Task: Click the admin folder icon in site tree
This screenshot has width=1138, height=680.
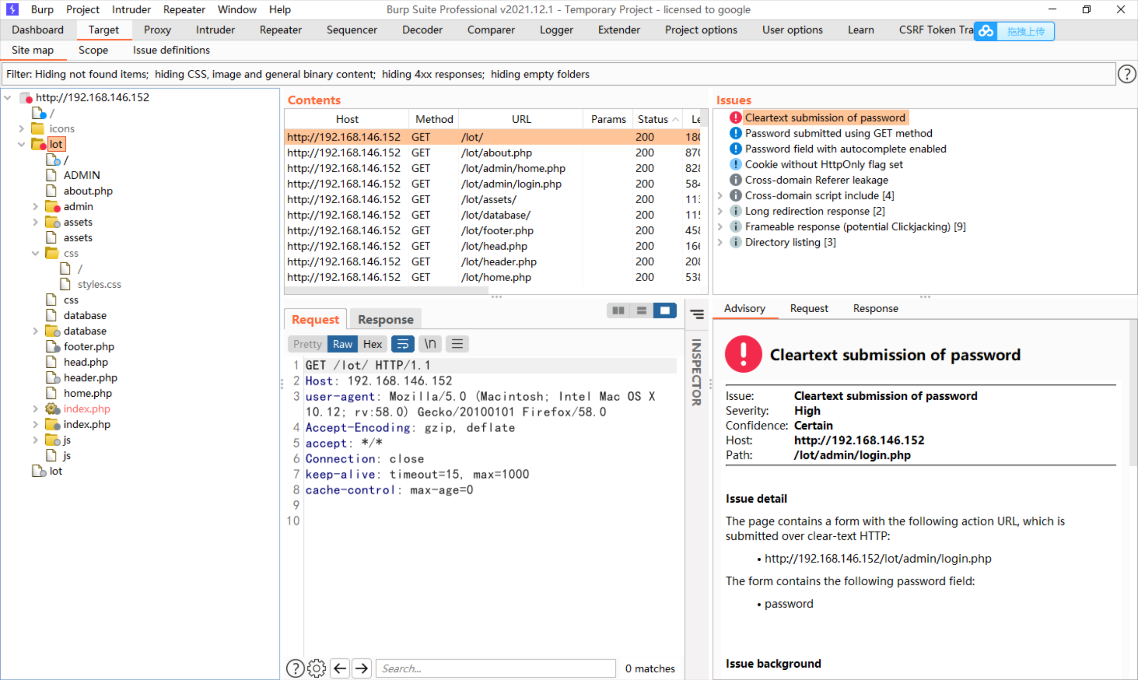Action: (x=52, y=207)
